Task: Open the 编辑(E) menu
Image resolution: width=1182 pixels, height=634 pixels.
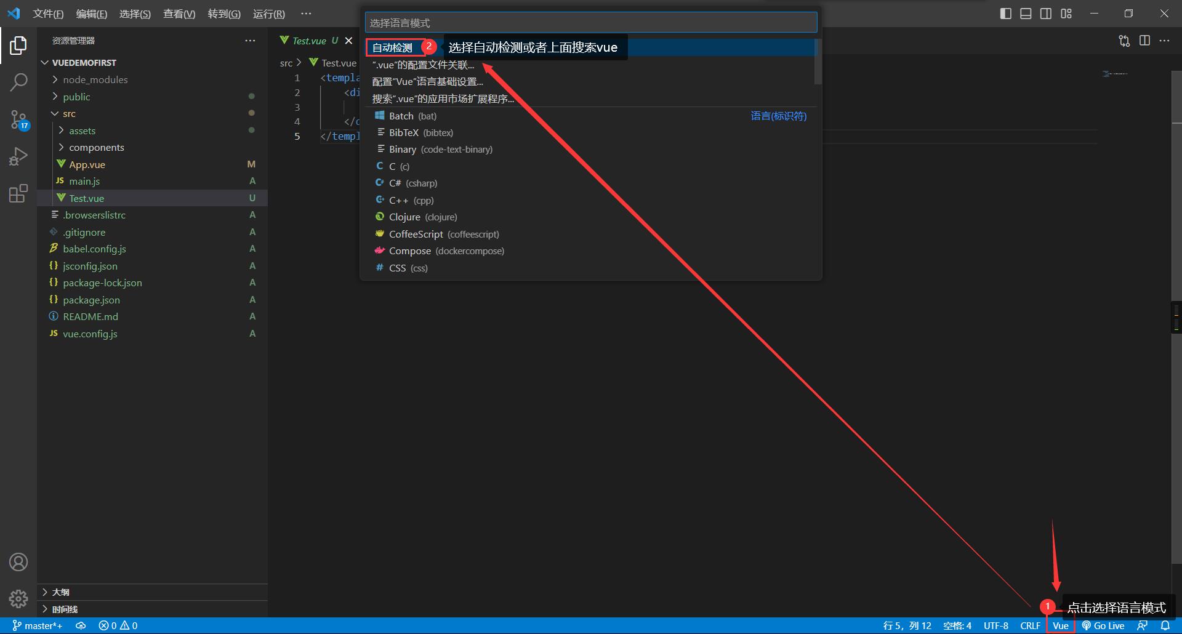Action: click(x=92, y=14)
